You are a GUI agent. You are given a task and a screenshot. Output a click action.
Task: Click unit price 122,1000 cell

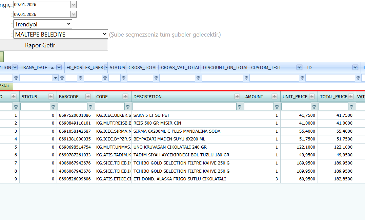299,147
